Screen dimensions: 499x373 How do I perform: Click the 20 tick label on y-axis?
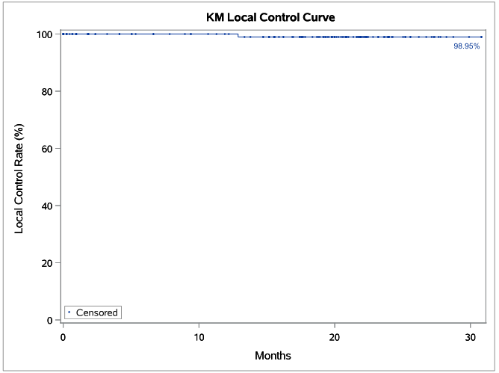point(45,263)
